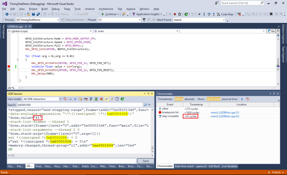This screenshot has height=175, width=287.
Task: Click the Restart debugging icon
Action: tap(179, 14)
